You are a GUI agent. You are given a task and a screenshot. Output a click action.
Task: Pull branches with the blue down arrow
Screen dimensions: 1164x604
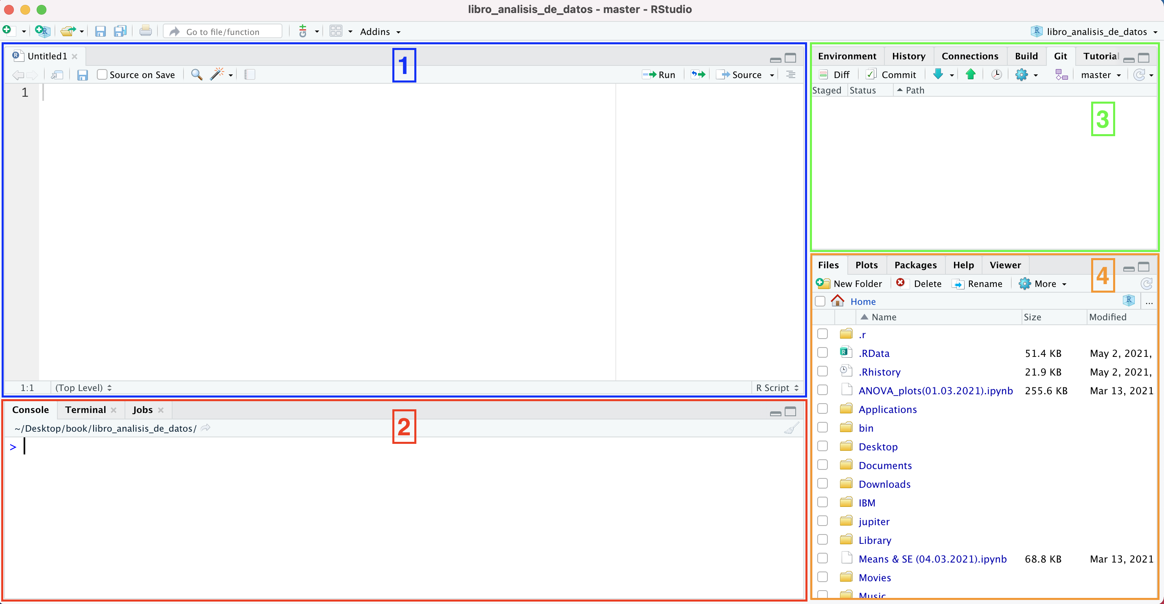(x=939, y=74)
